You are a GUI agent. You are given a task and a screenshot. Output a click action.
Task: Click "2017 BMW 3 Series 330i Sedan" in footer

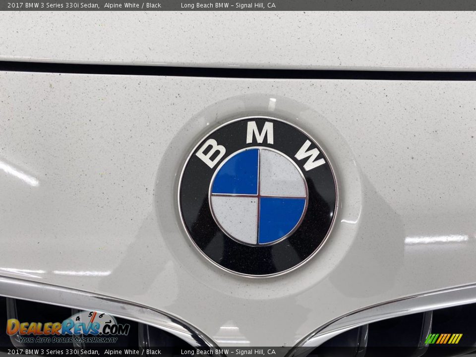click(x=53, y=352)
